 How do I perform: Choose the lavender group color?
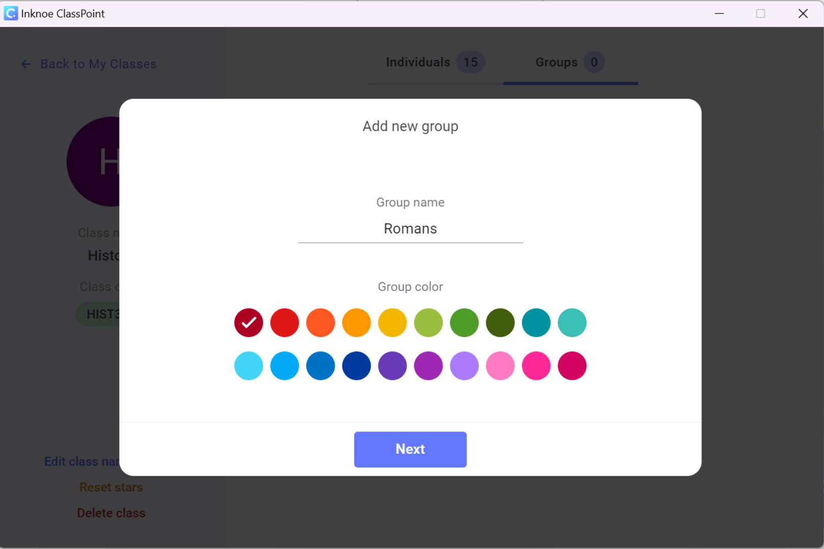[x=464, y=366]
